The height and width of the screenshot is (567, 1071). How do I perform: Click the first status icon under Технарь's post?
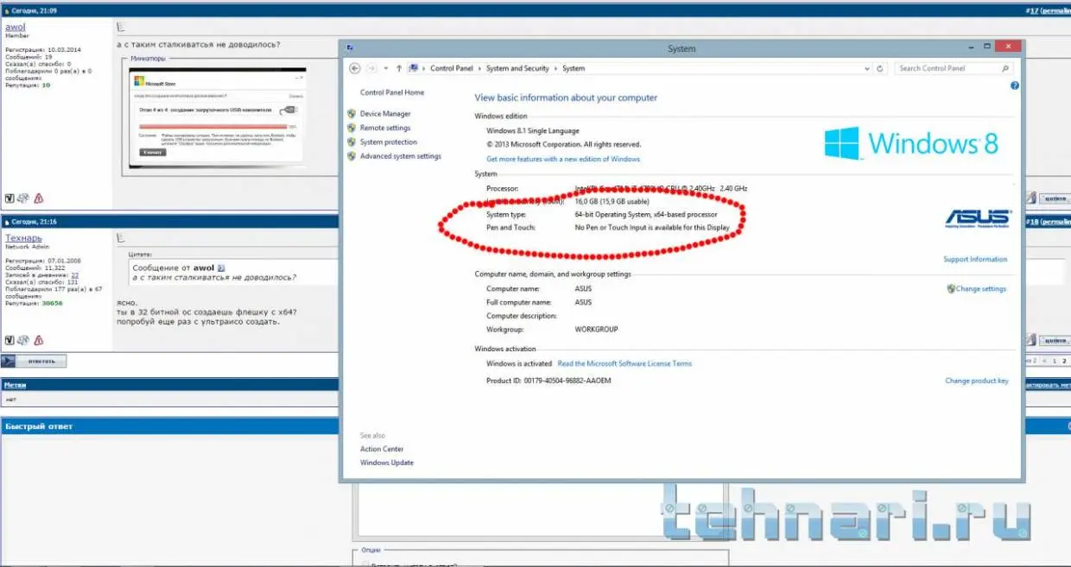pos(10,342)
